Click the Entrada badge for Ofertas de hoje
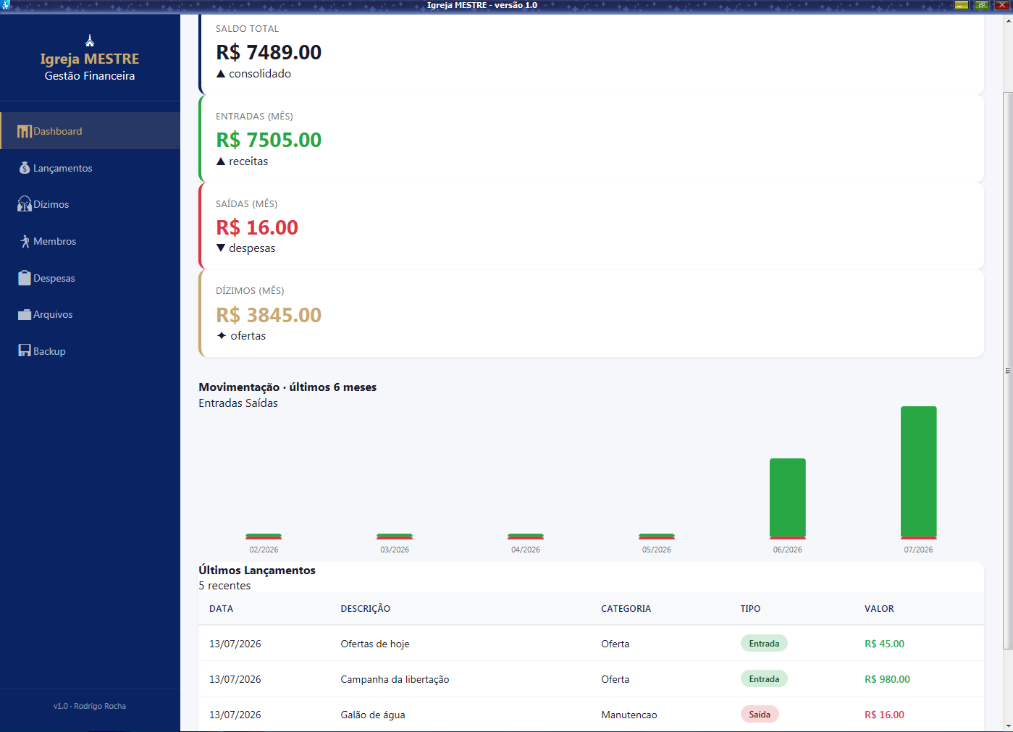The width and height of the screenshot is (1013, 732). point(764,644)
